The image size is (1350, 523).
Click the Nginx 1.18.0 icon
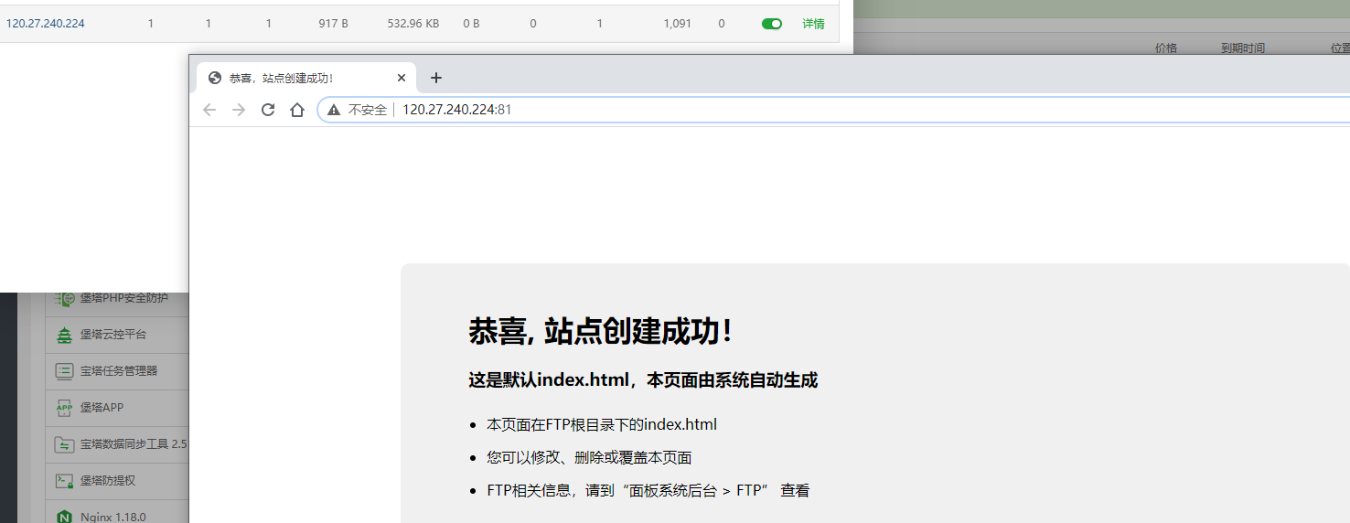(x=64, y=517)
